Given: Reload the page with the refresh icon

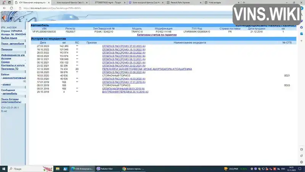Looking at the screenshot, I should 11,8.
